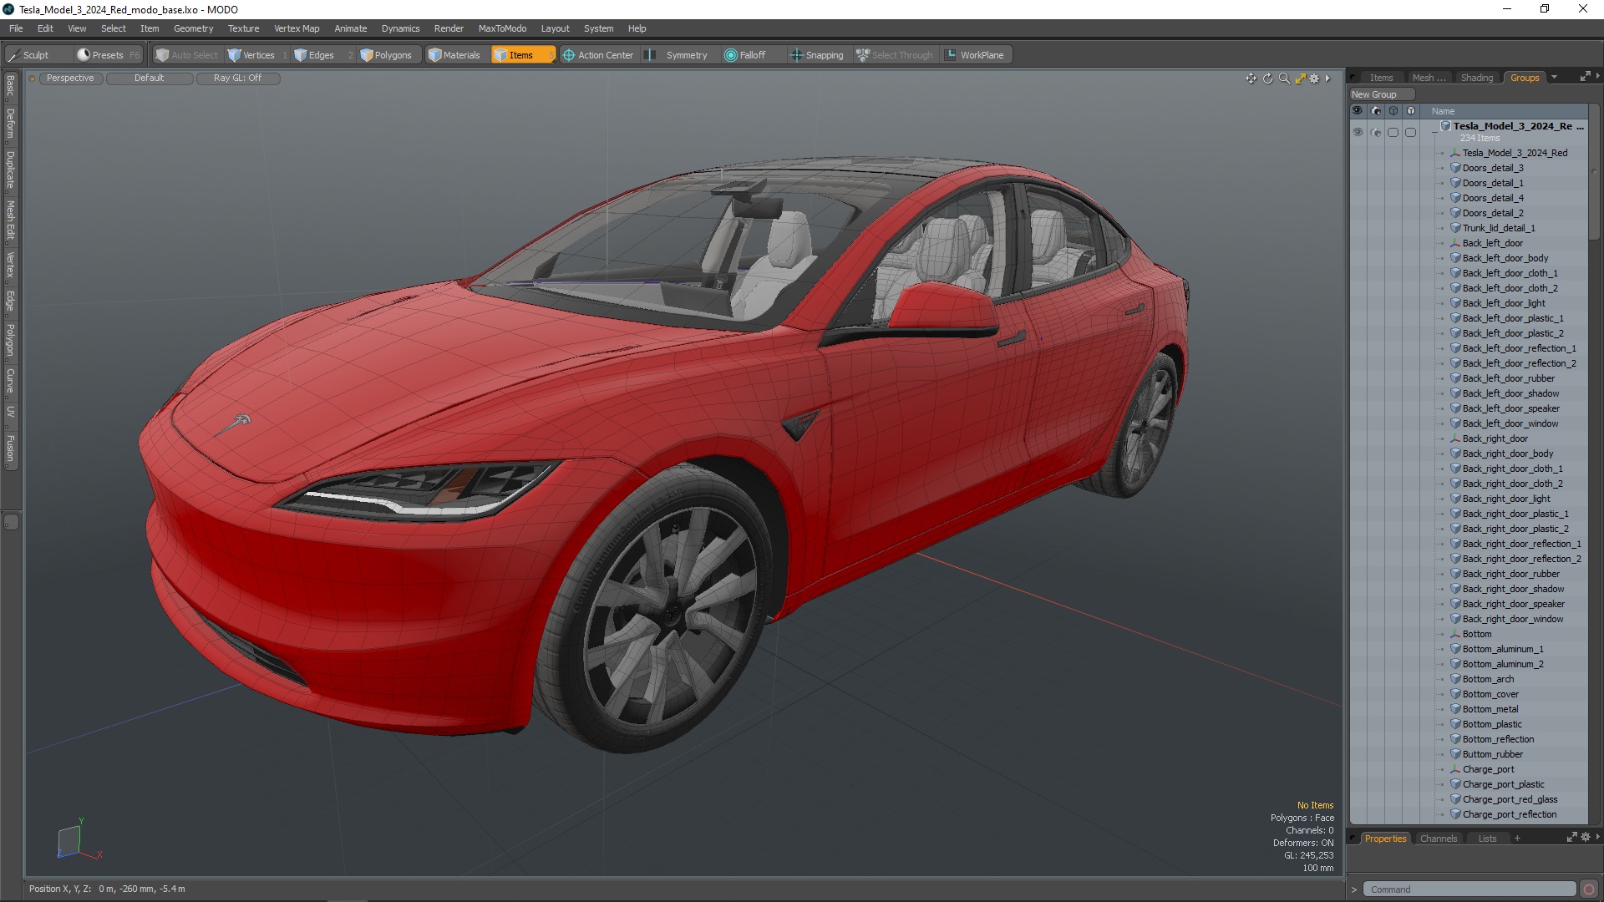Viewport: 1604px width, 902px height.
Task: Maximize the viewport with yellow arrow icon
Action: point(1300,79)
